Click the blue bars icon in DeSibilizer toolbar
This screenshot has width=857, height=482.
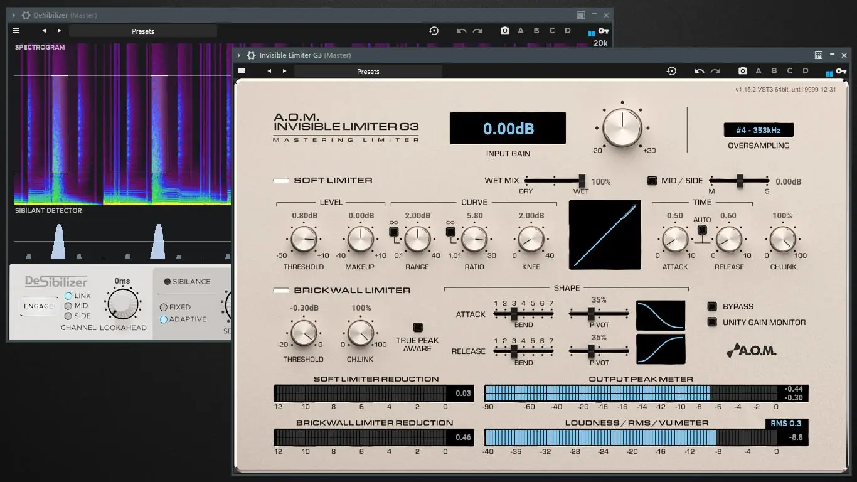(592, 33)
